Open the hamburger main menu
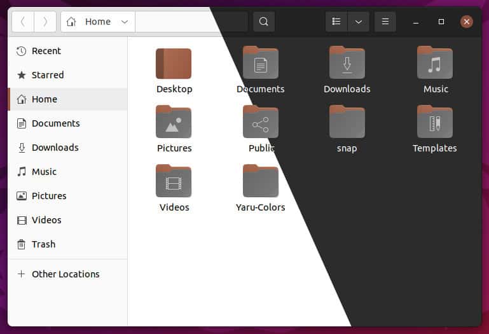489x334 pixels. coord(385,22)
